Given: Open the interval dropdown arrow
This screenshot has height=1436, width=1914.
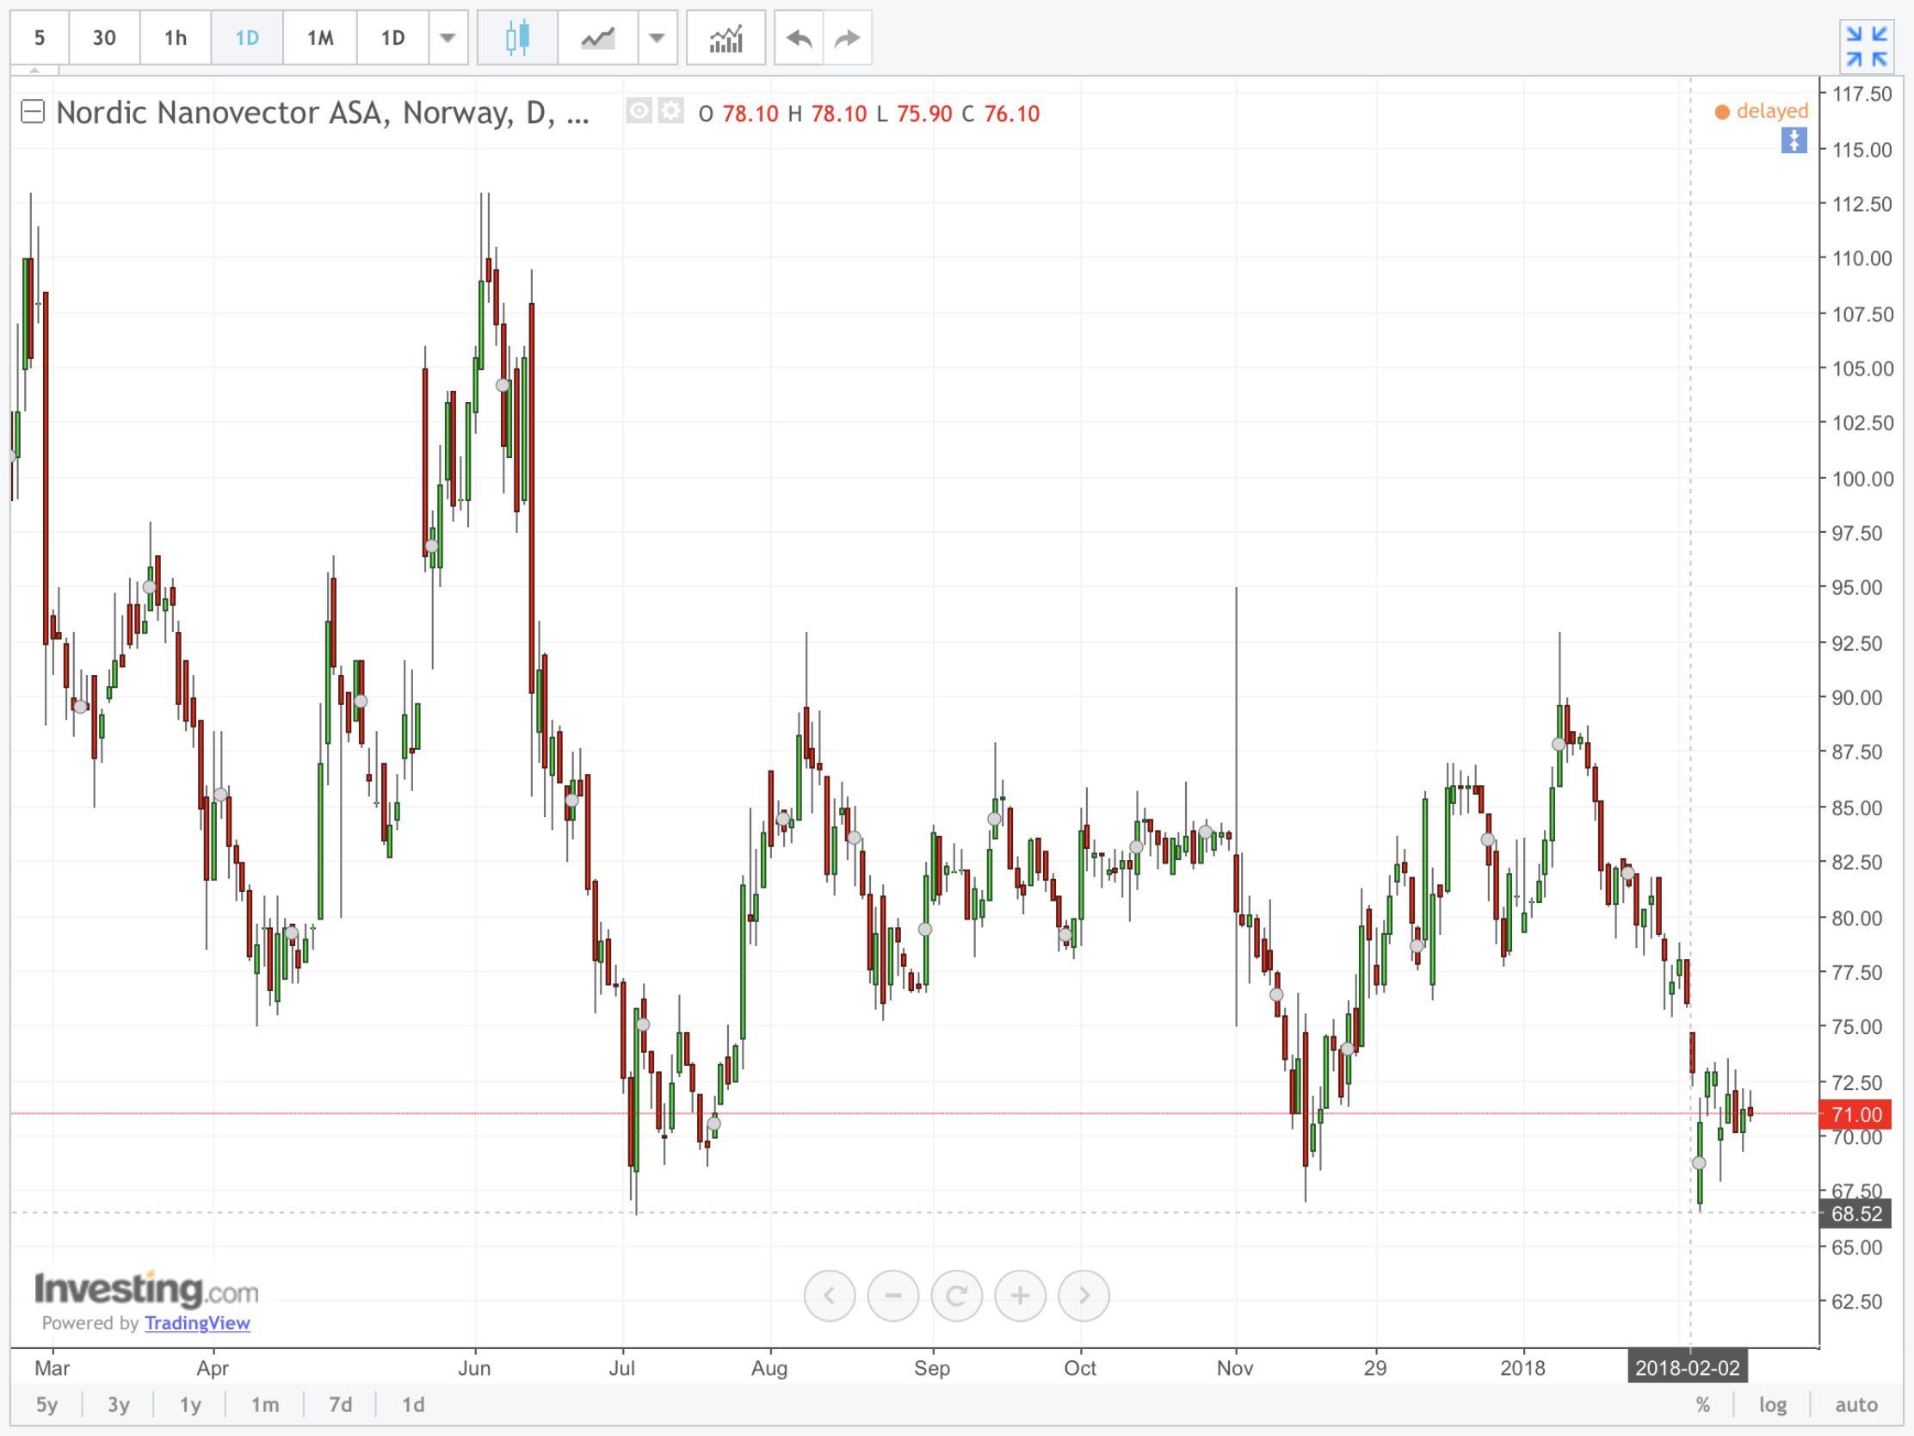Looking at the screenshot, I should coord(448,37).
